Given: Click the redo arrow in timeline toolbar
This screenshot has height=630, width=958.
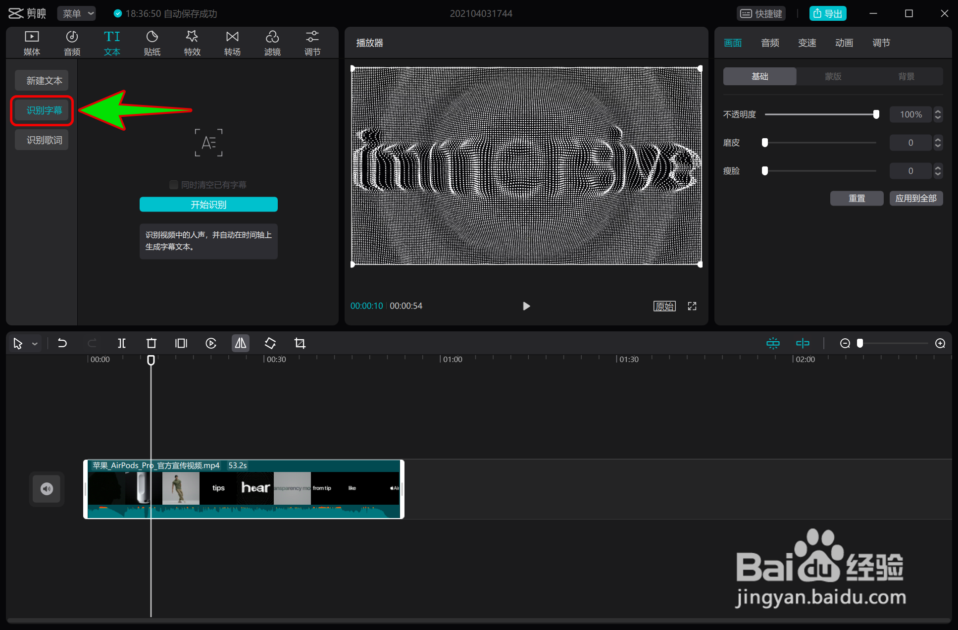Looking at the screenshot, I should (92, 343).
